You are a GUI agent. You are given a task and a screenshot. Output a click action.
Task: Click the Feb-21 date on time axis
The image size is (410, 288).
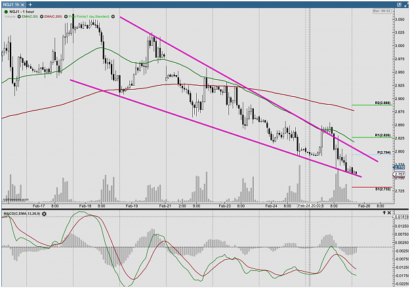pyautogui.click(x=165, y=206)
